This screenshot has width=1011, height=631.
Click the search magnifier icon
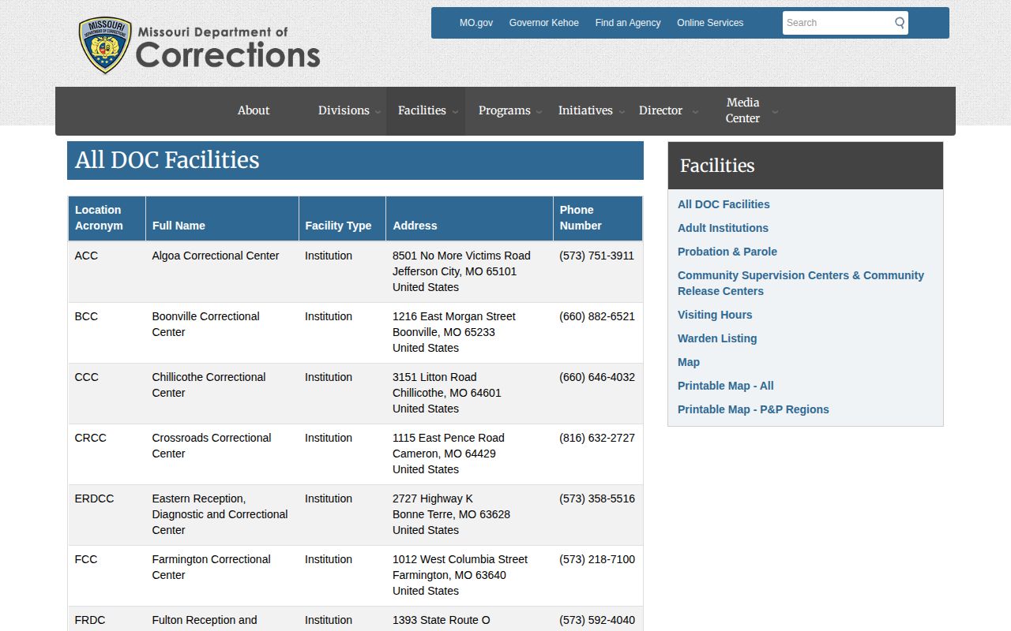[x=900, y=23]
